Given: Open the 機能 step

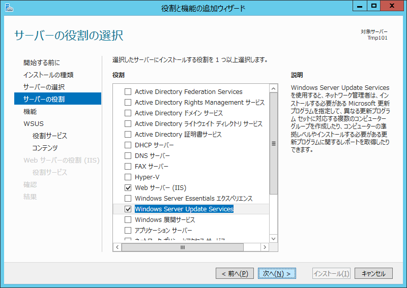Looking at the screenshot, I should coord(30,111).
